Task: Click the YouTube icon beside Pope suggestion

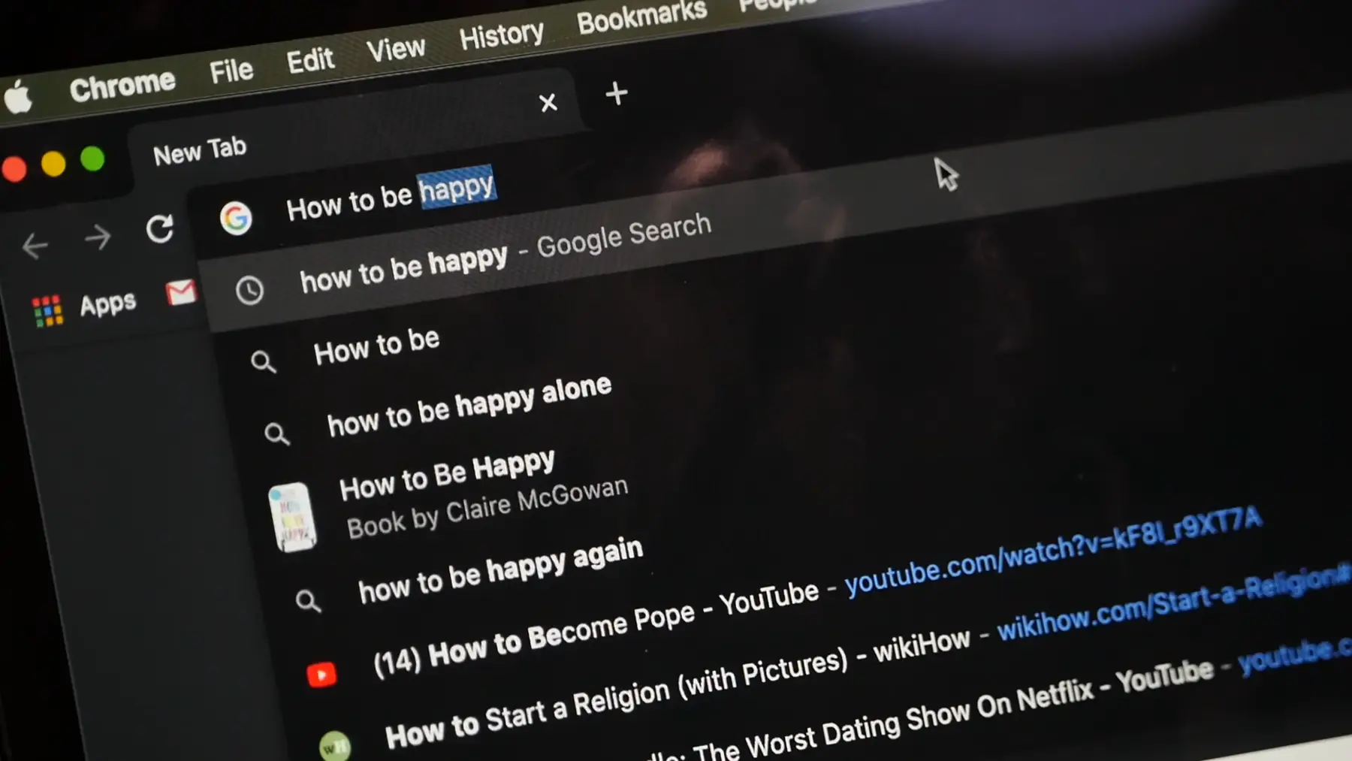Action: coord(321,675)
